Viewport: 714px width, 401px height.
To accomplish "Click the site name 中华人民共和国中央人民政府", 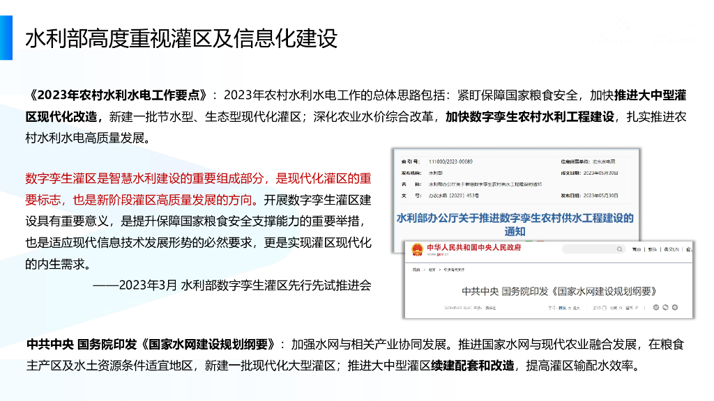I will [473, 247].
